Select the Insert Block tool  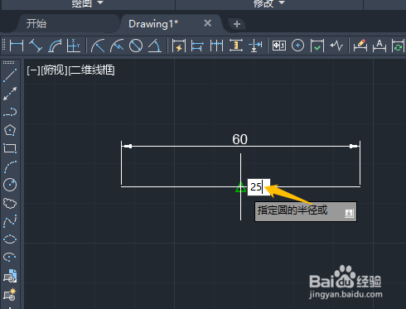(10, 276)
